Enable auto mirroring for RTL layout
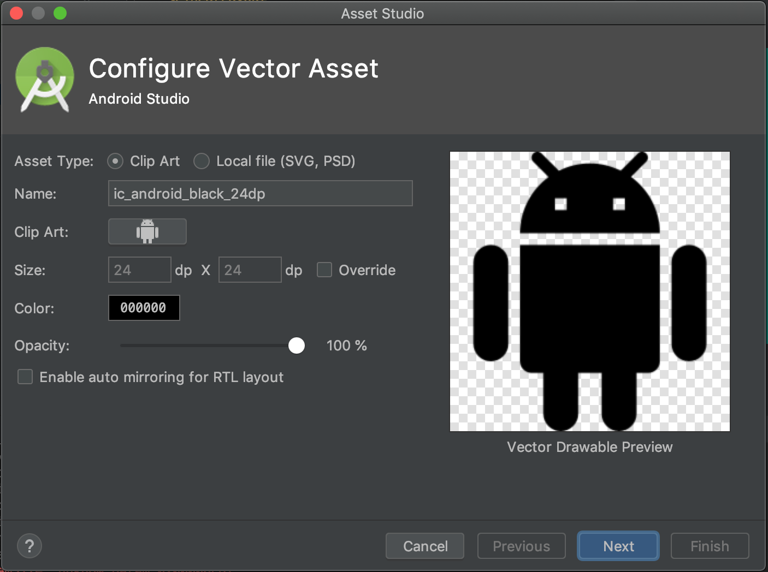The image size is (768, 572). [x=25, y=377]
